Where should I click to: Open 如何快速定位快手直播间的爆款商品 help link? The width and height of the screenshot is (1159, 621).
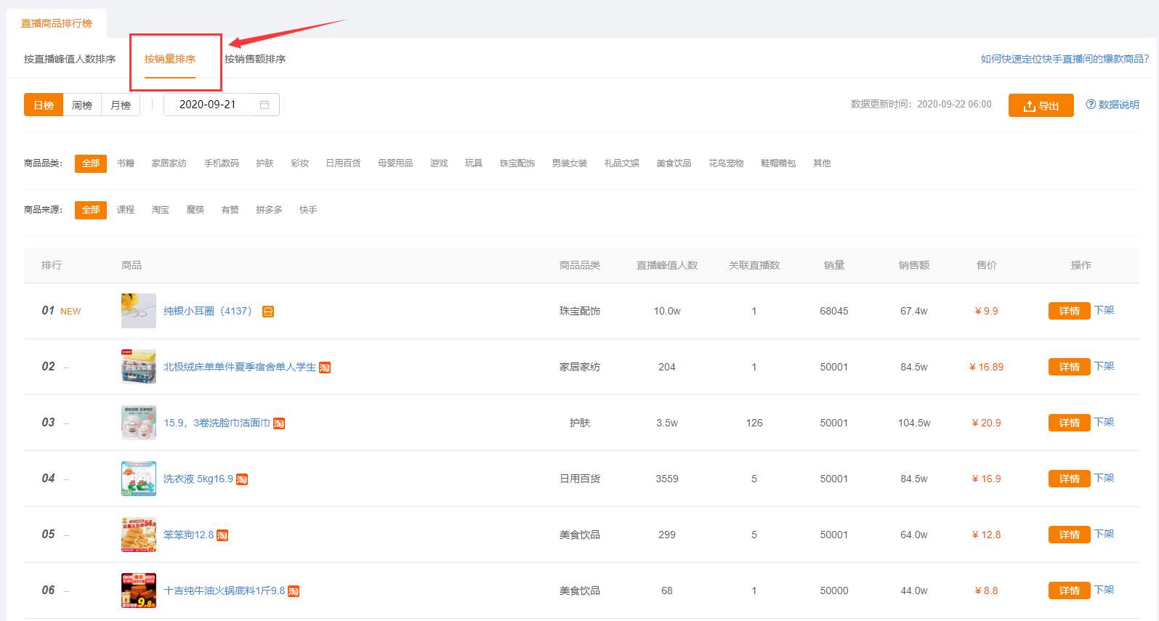(1065, 59)
